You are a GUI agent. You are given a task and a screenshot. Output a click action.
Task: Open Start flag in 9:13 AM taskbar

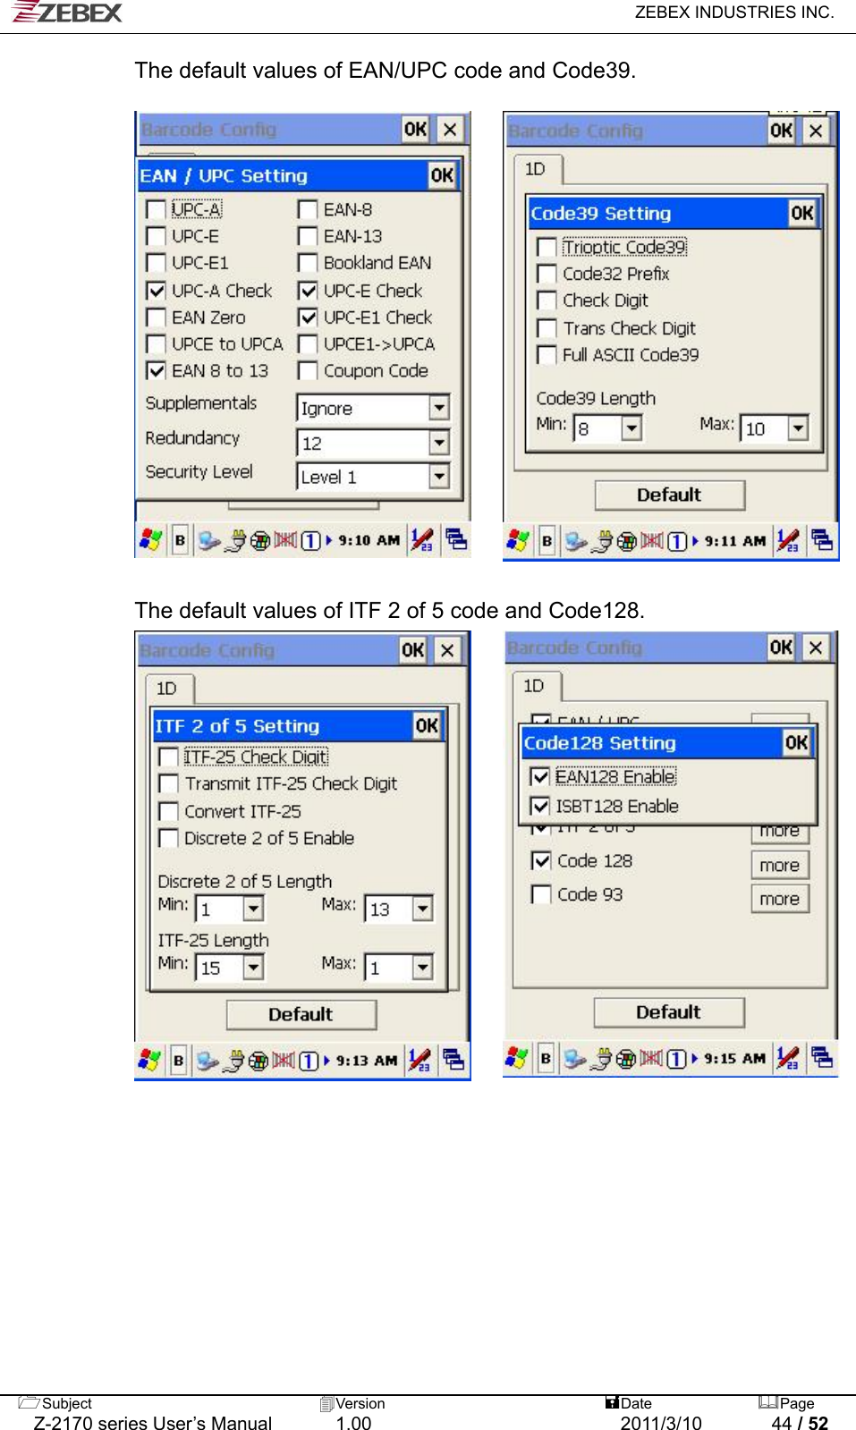point(149,1060)
